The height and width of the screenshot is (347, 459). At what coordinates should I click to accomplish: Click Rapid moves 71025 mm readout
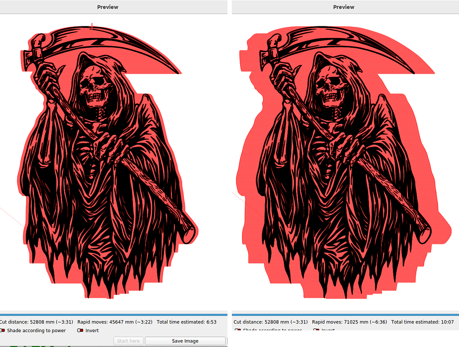[350, 321]
